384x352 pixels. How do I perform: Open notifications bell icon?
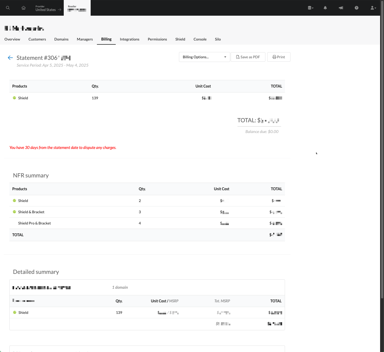[x=325, y=8]
